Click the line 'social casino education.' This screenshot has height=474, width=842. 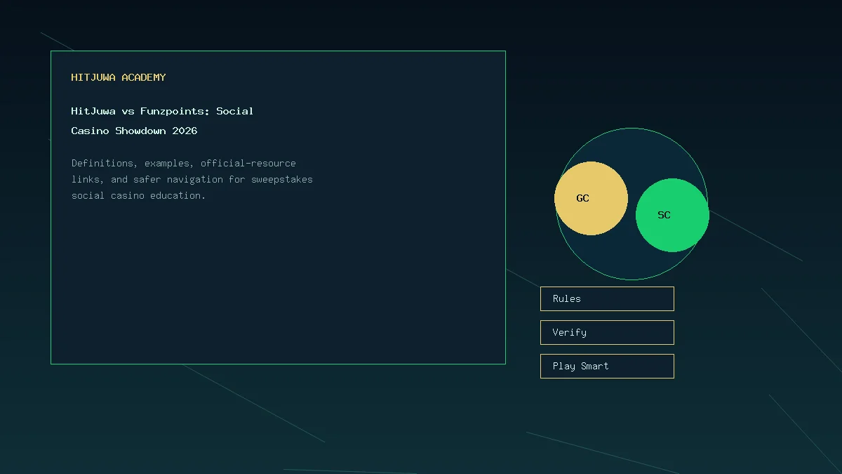click(x=138, y=195)
